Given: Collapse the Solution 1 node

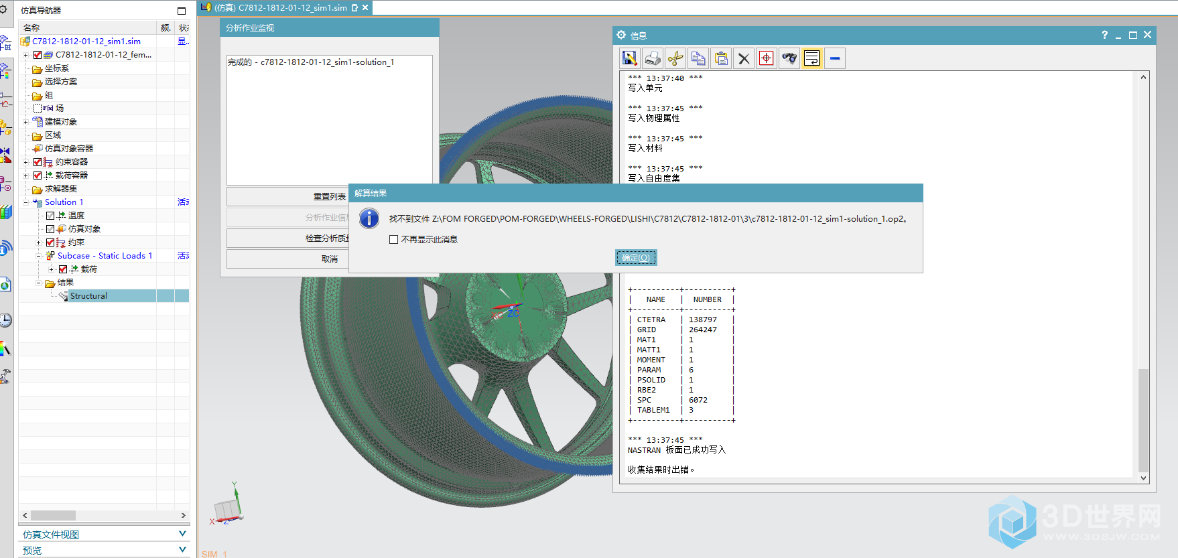Looking at the screenshot, I should 25,202.
